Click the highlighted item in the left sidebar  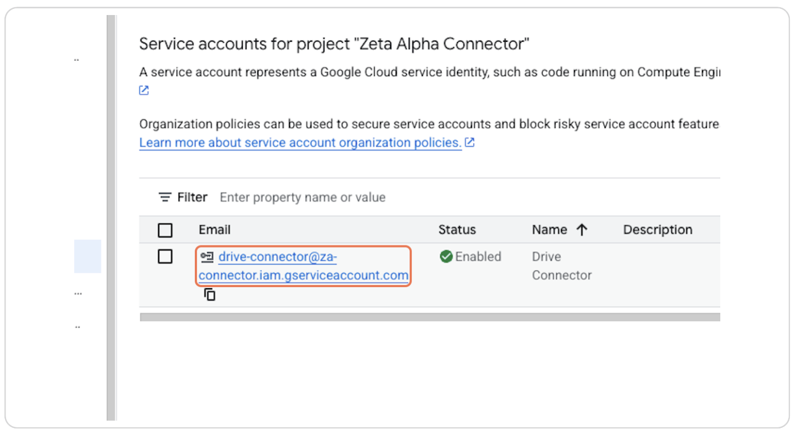tap(87, 257)
